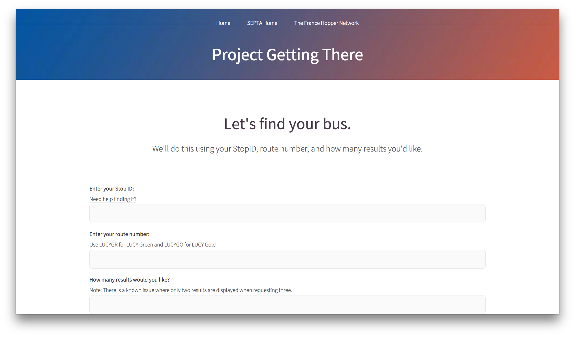Click 'How many results would you like?' label
This screenshot has height=337, width=575.
coord(129,280)
